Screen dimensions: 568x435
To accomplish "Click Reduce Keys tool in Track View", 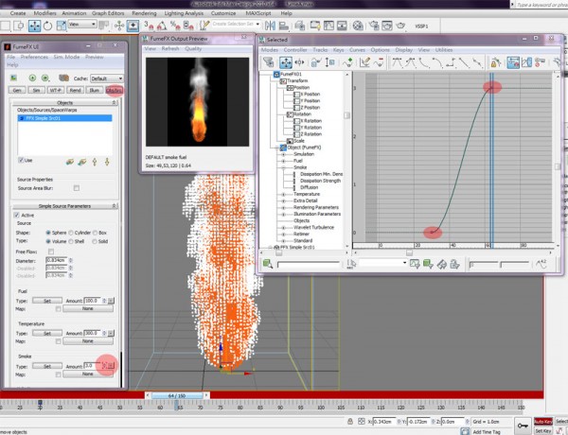I will [x=379, y=62].
